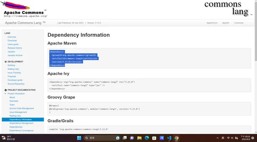This screenshot has width=257, height=142.
Task: Open Task View in the taskbar
Action: (125, 138)
